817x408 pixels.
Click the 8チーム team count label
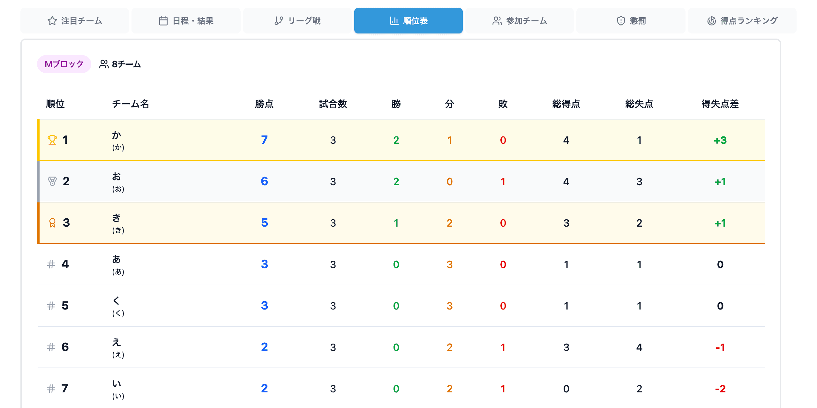point(126,64)
